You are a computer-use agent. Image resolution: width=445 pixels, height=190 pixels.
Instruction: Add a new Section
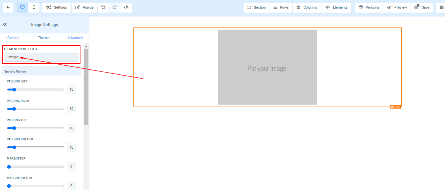click(x=257, y=7)
